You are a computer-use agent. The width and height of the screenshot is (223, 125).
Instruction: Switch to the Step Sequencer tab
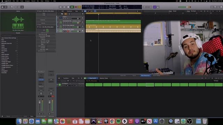[145, 76]
